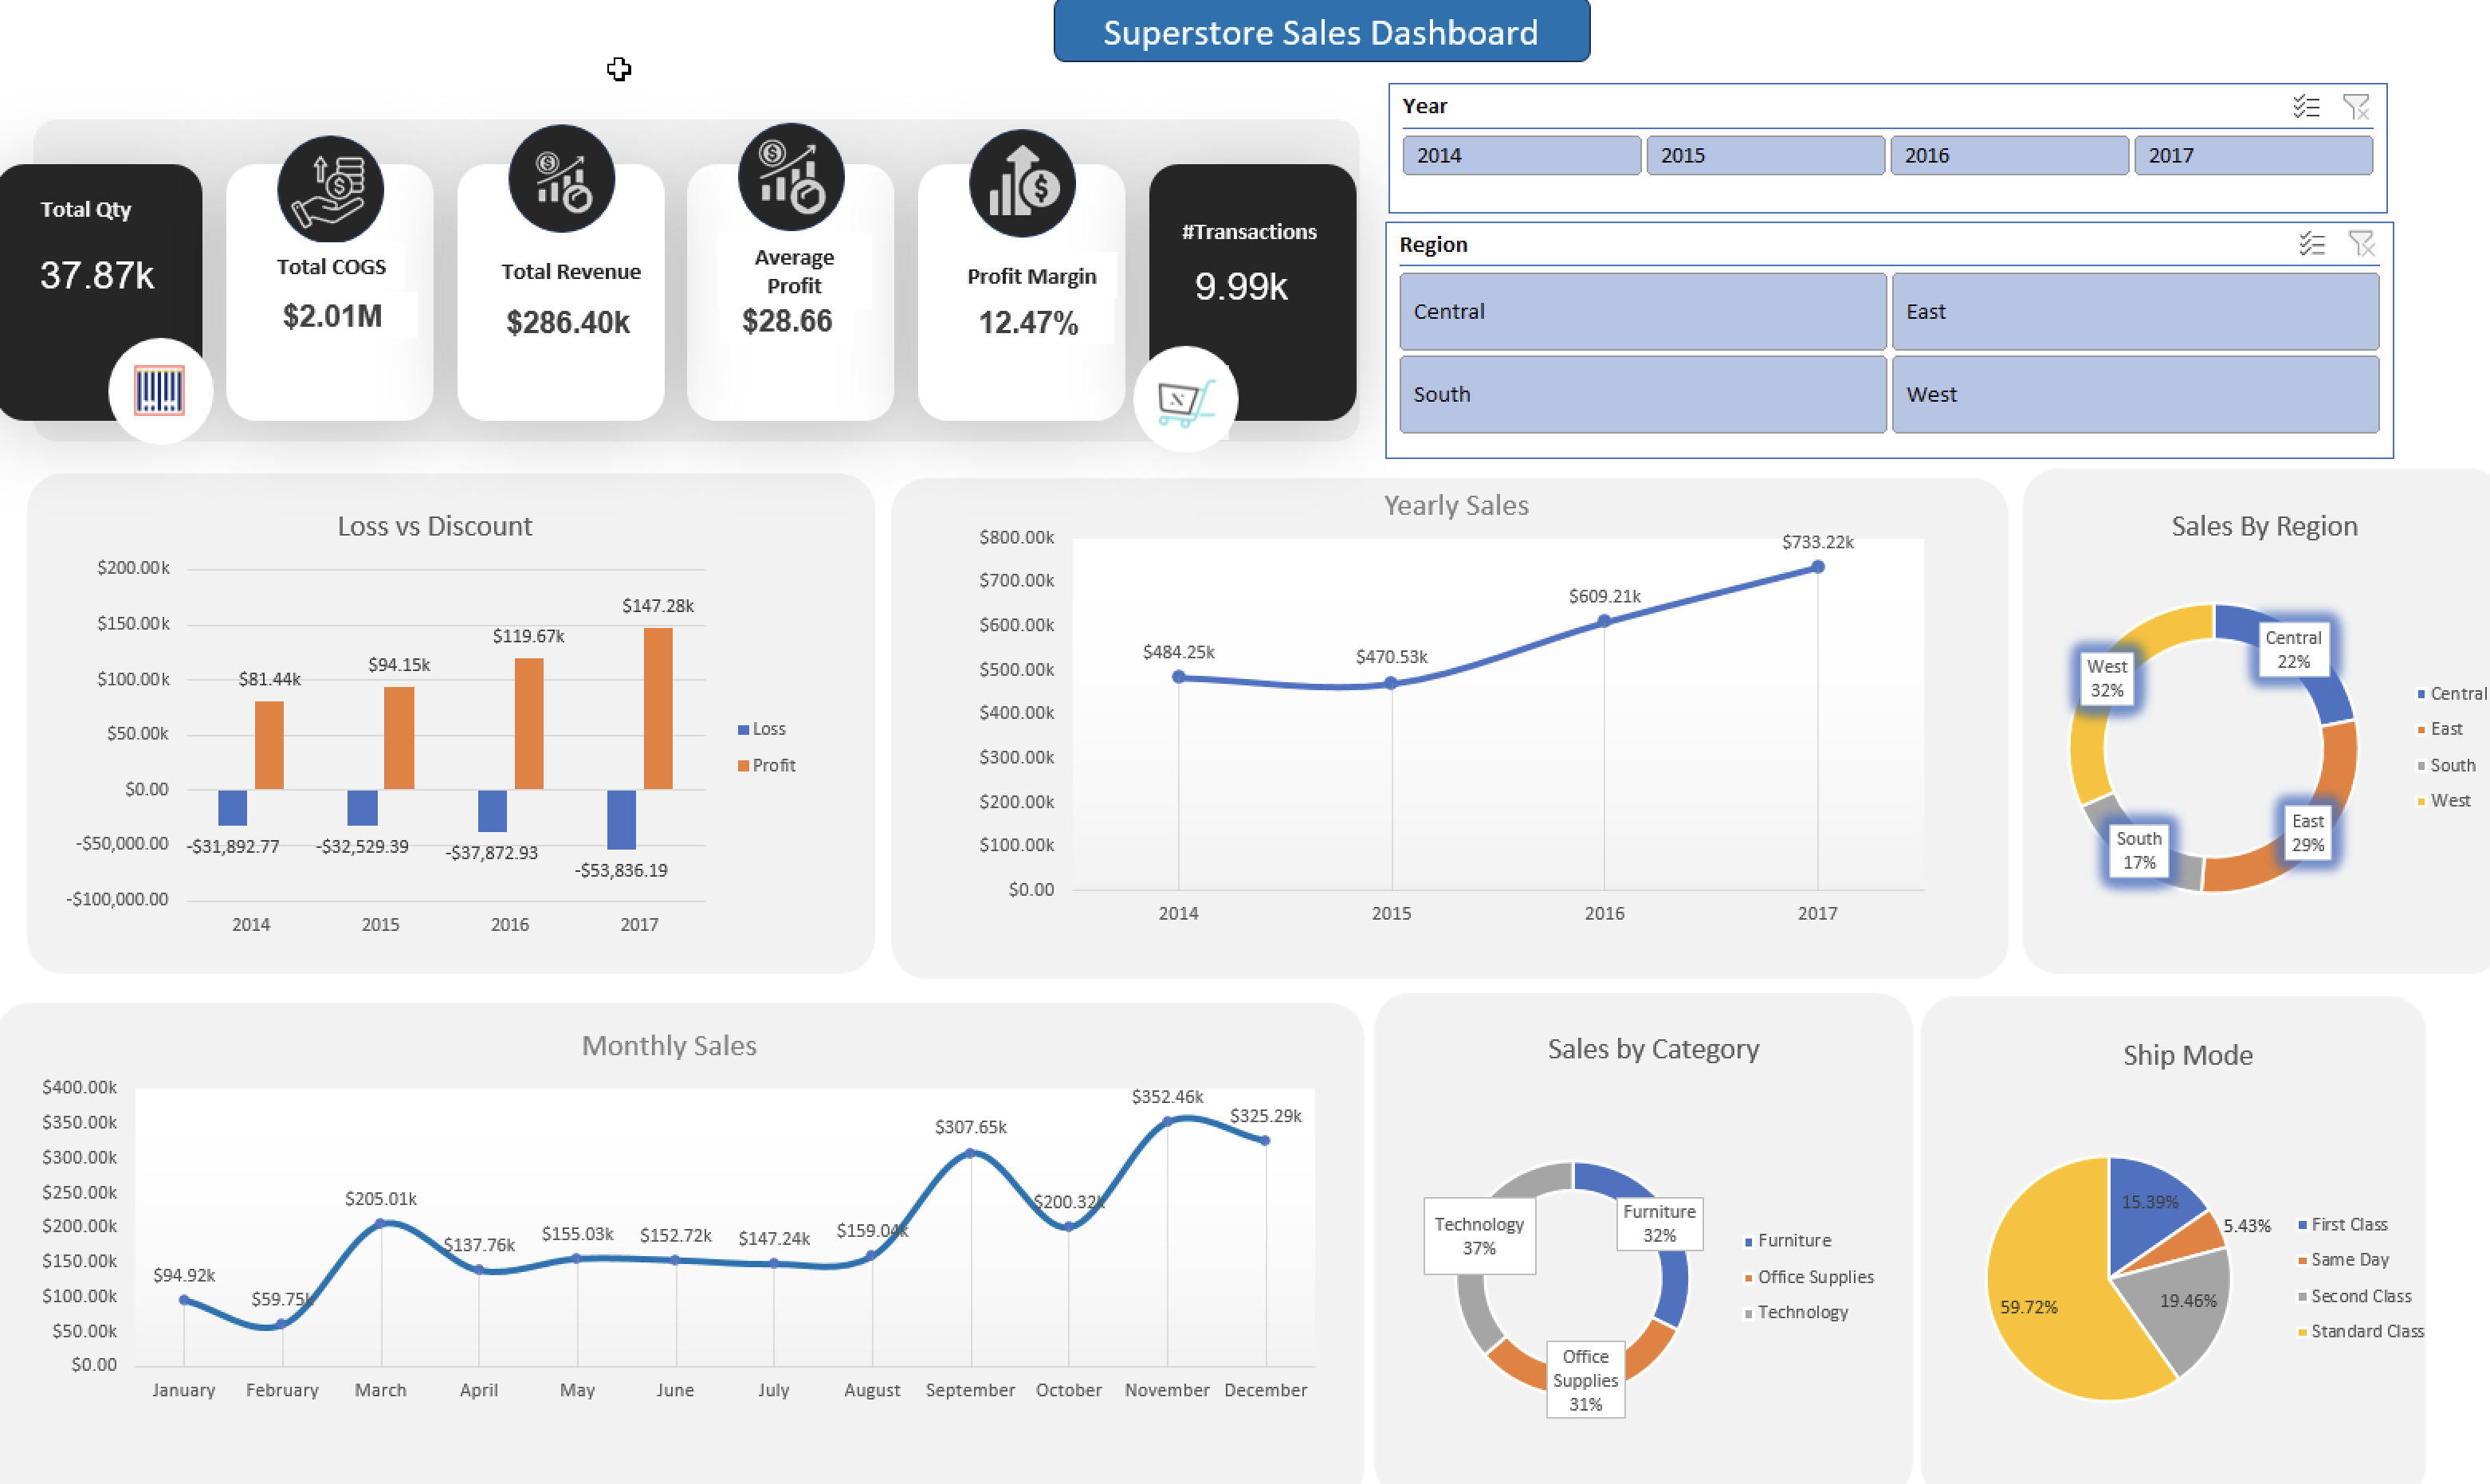
Task: Click the barcode icon on Total Qty card
Action: (x=160, y=390)
